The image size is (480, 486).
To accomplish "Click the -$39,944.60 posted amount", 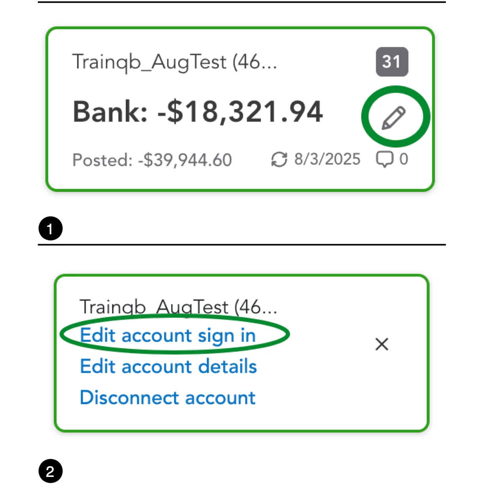I will pyautogui.click(x=185, y=160).
